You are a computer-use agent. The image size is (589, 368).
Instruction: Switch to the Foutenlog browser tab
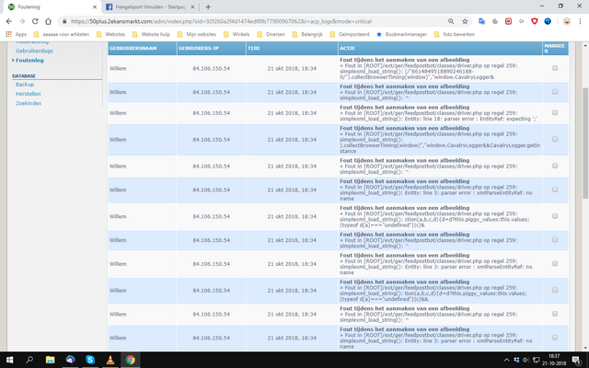52,6
